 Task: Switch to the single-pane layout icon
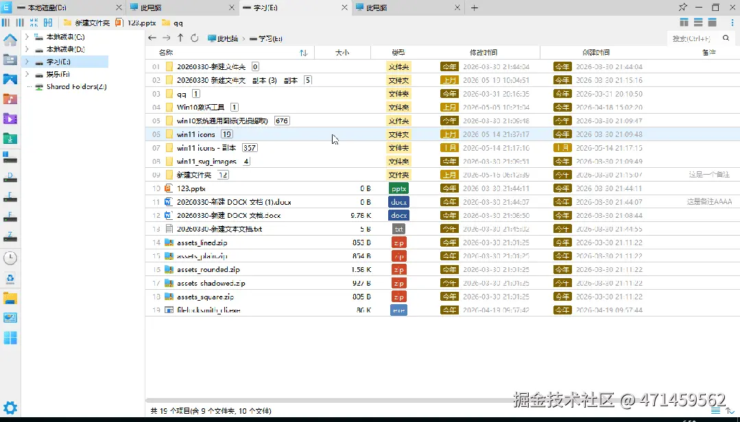tap(712, 22)
